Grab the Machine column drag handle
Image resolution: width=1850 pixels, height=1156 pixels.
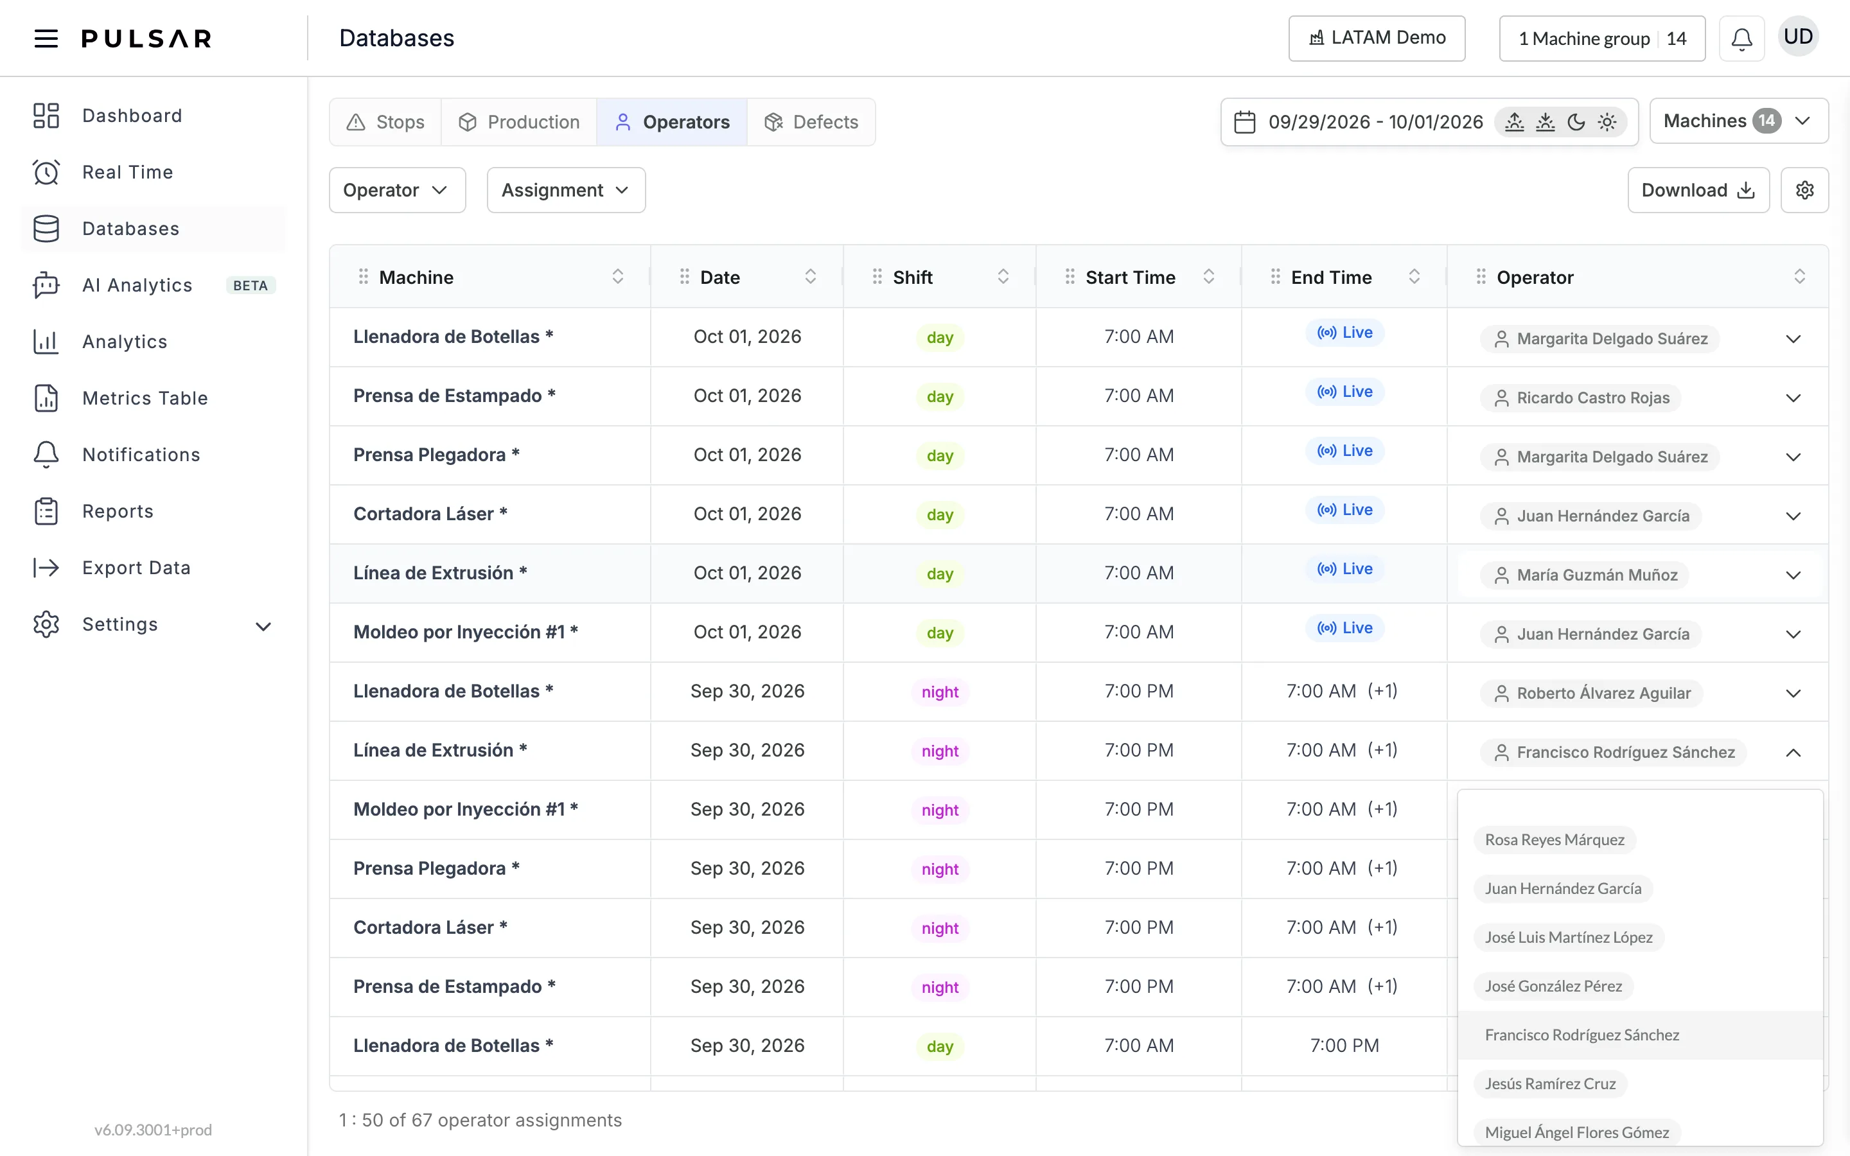coord(363,277)
